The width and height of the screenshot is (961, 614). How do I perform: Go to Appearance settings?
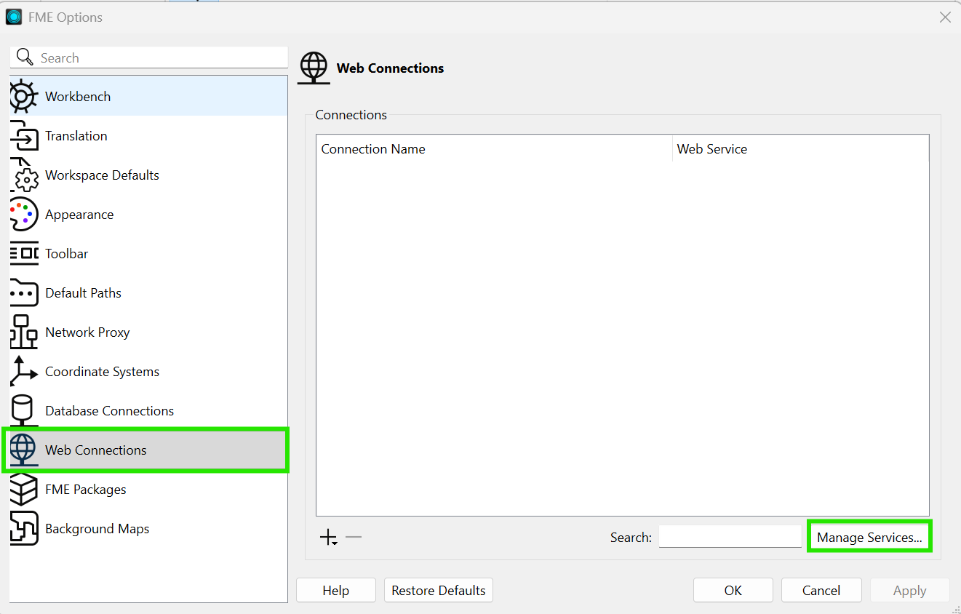coord(148,214)
